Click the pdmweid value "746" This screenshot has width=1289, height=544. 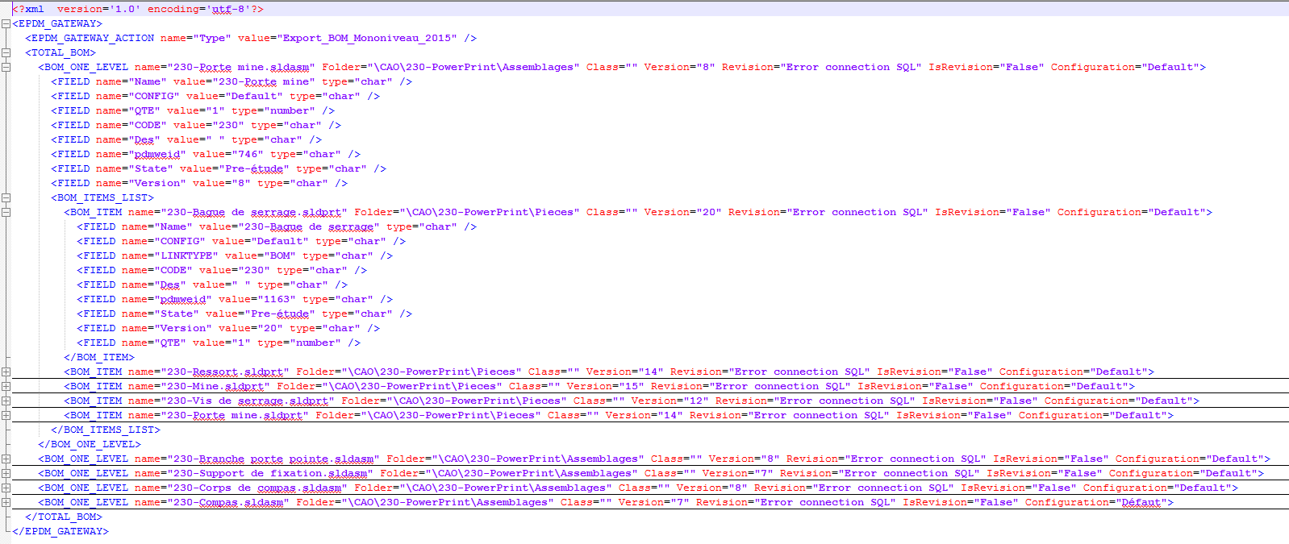[x=227, y=154]
